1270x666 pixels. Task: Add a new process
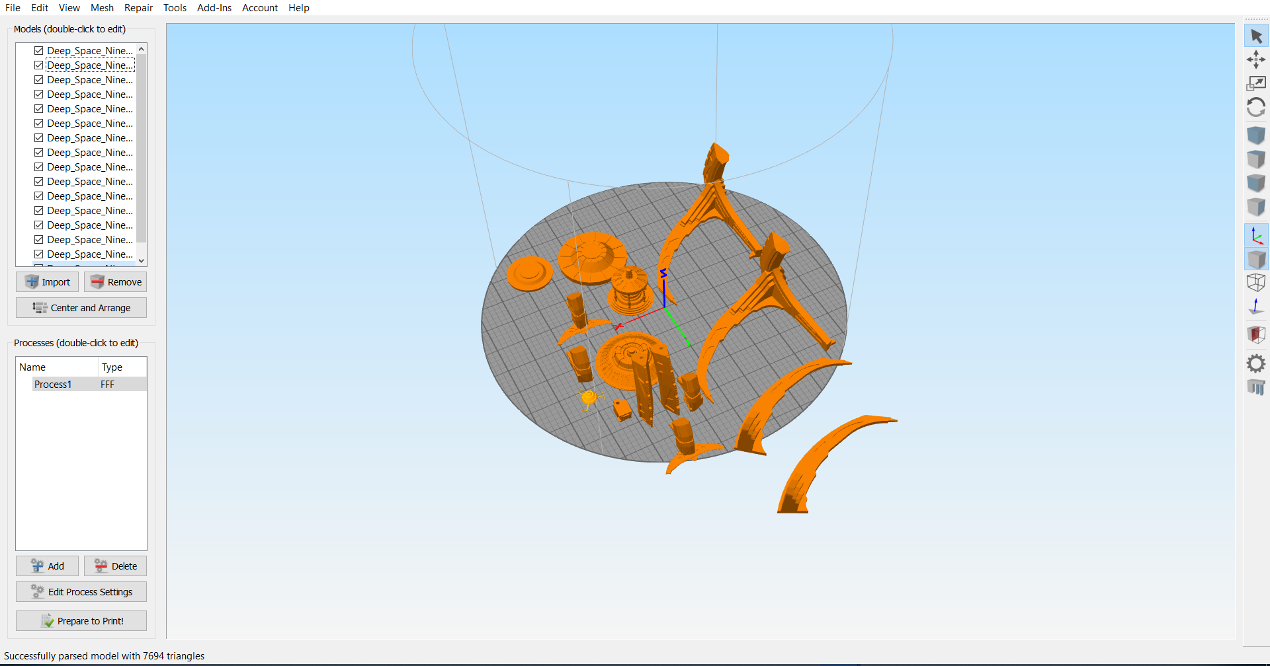click(x=47, y=566)
